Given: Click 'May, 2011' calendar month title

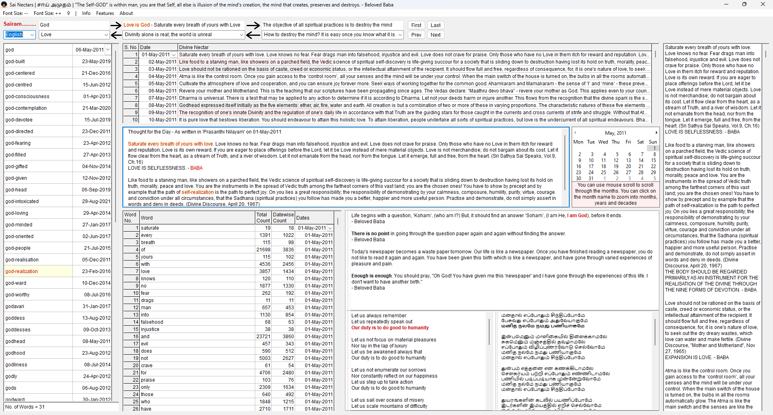Looking at the screenshot, I should pos(616,133).
